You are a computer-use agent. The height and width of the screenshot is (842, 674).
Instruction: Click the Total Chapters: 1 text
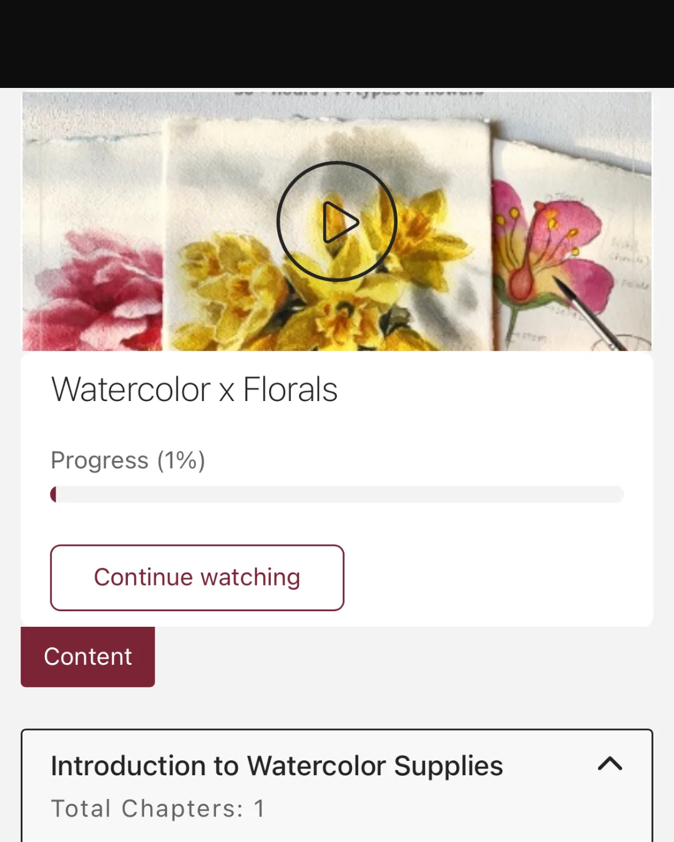click(158, 809)
